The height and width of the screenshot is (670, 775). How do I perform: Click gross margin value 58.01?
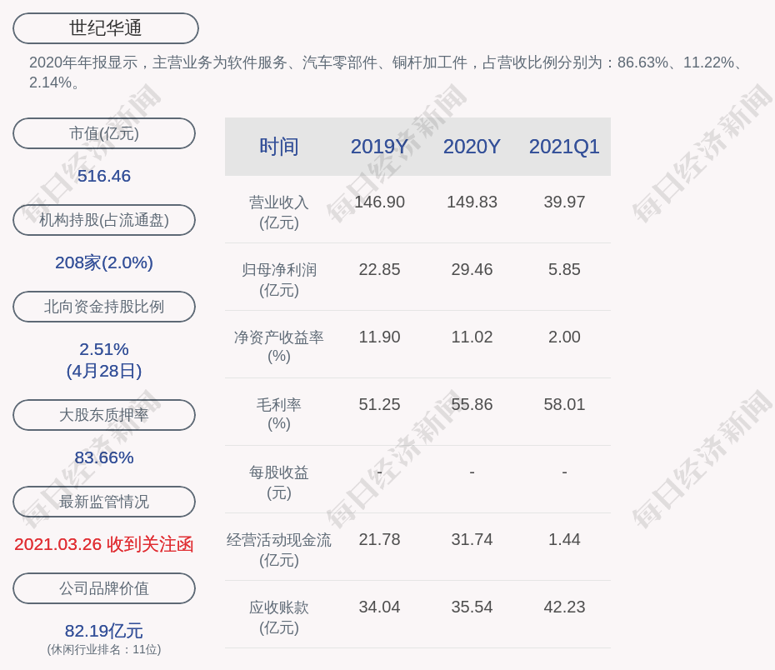point(564,404)
